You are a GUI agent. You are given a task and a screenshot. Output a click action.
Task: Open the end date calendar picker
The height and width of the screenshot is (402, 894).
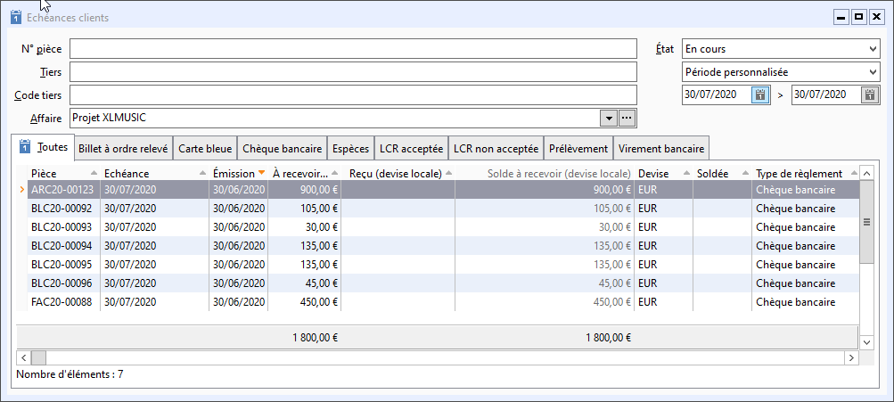[869, 94]
